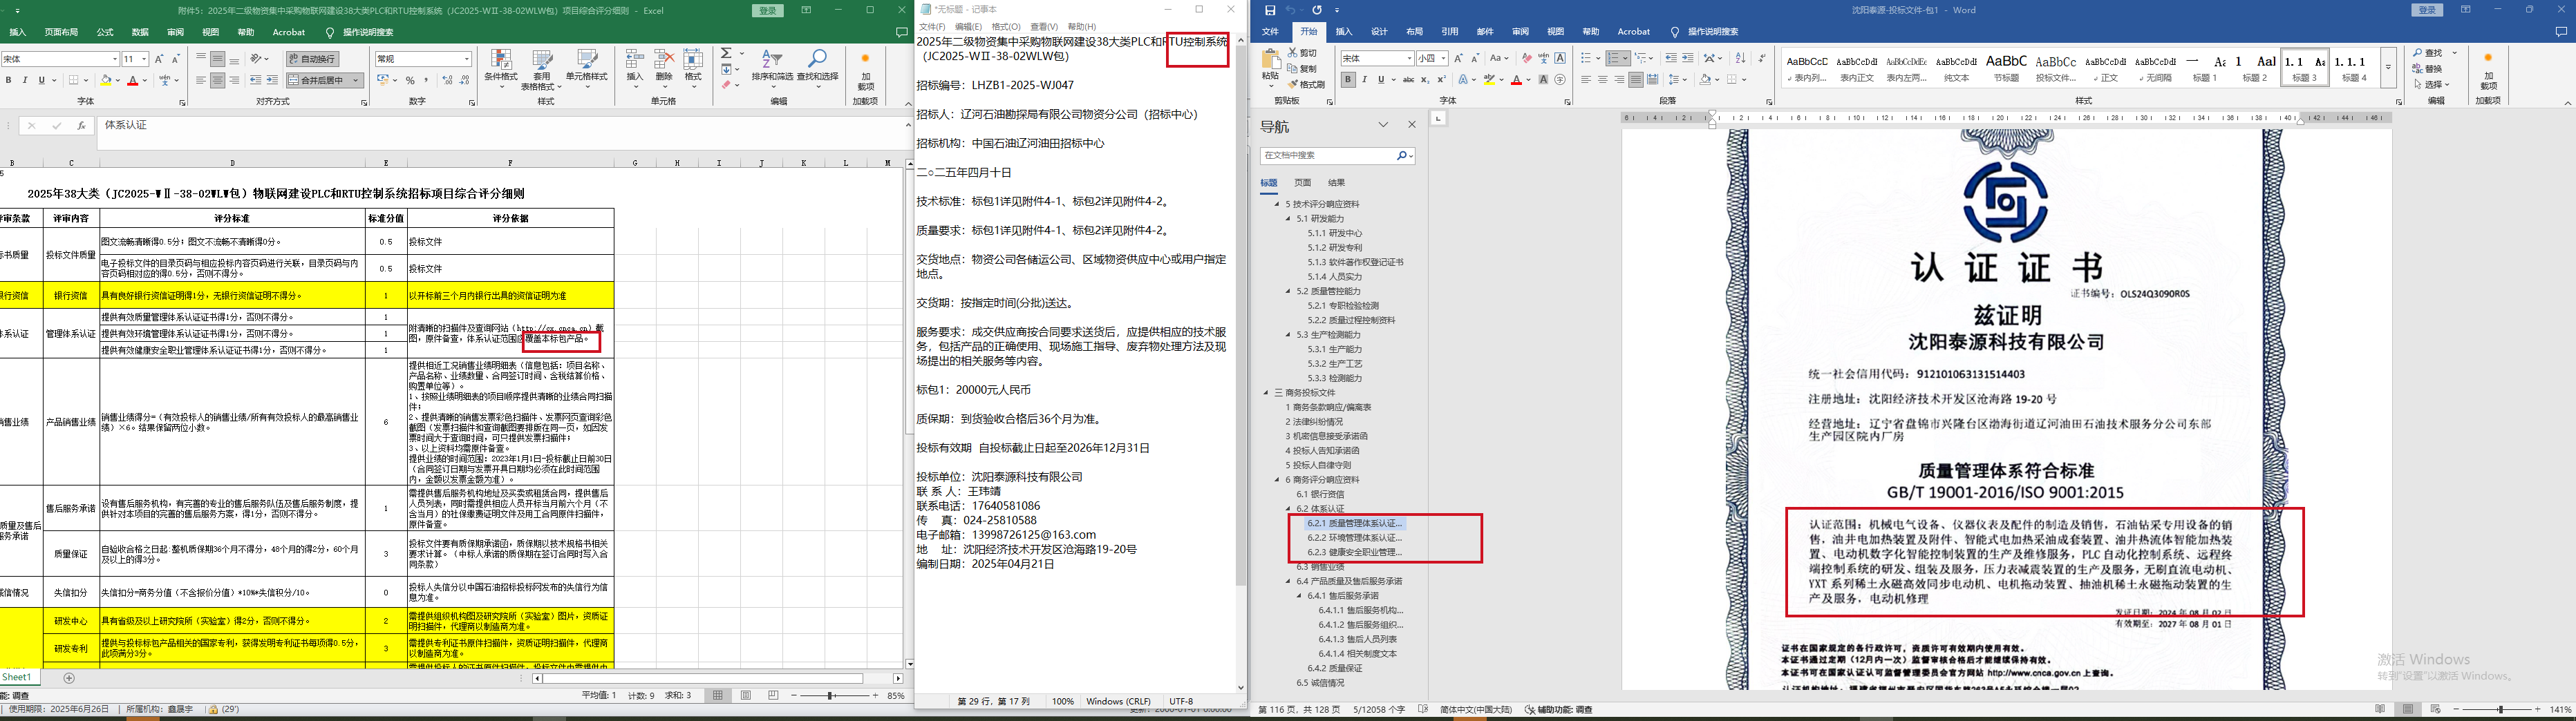This screenshot has height=721, width=2576.
Task: Click the navigation pane search magnifier in Word
Action: [1403, 156]
